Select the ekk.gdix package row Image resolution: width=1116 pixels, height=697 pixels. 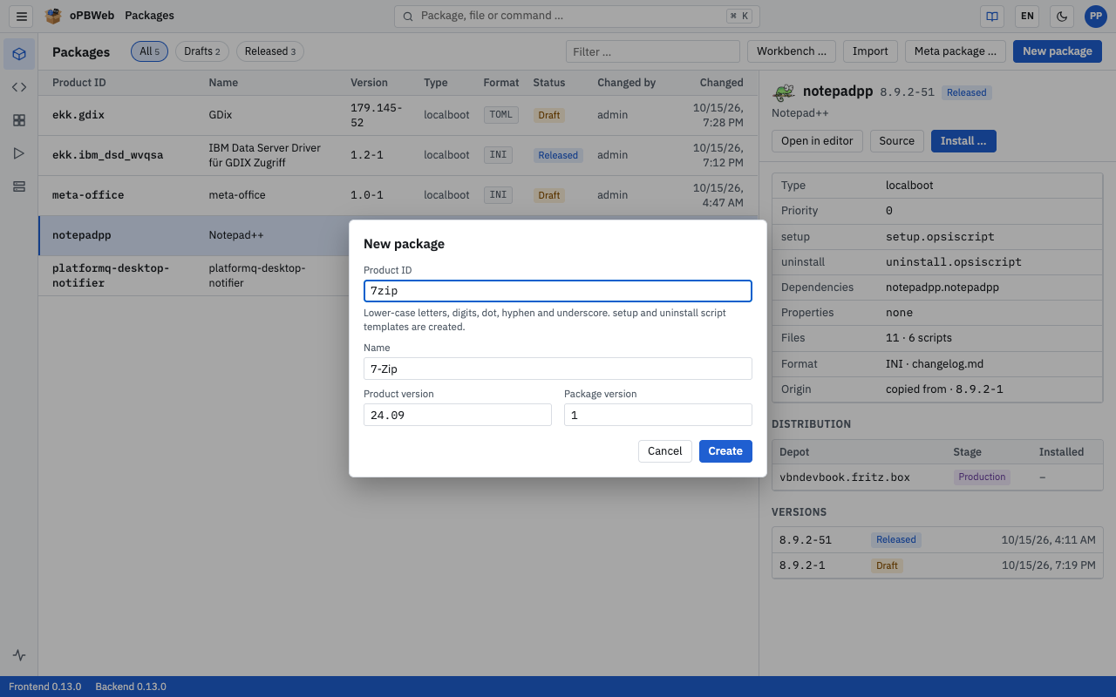click(x=398, y=115)
